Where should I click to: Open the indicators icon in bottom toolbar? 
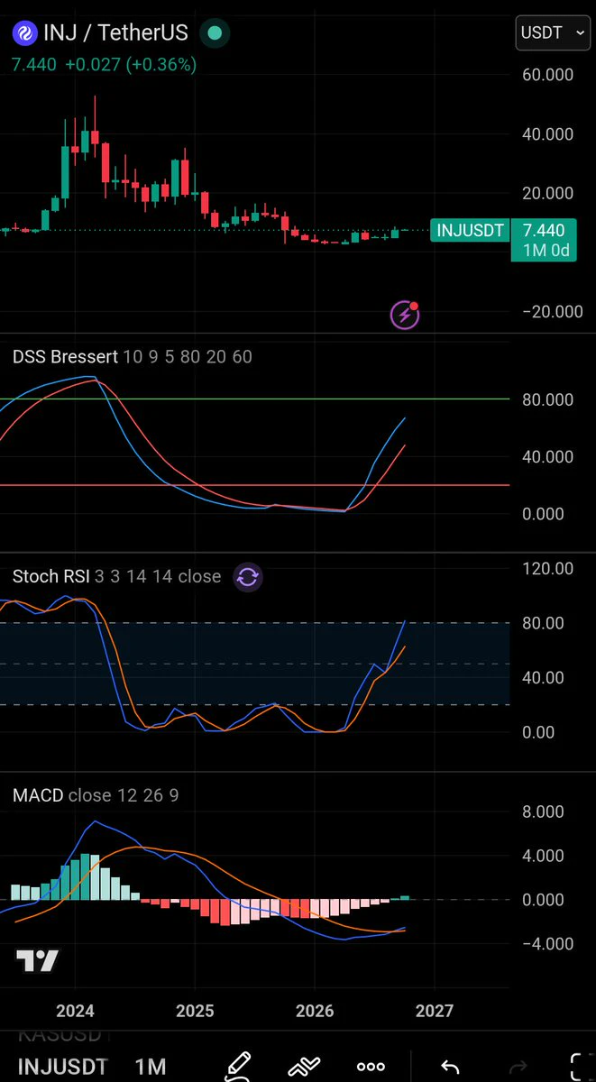point(305,1067)
